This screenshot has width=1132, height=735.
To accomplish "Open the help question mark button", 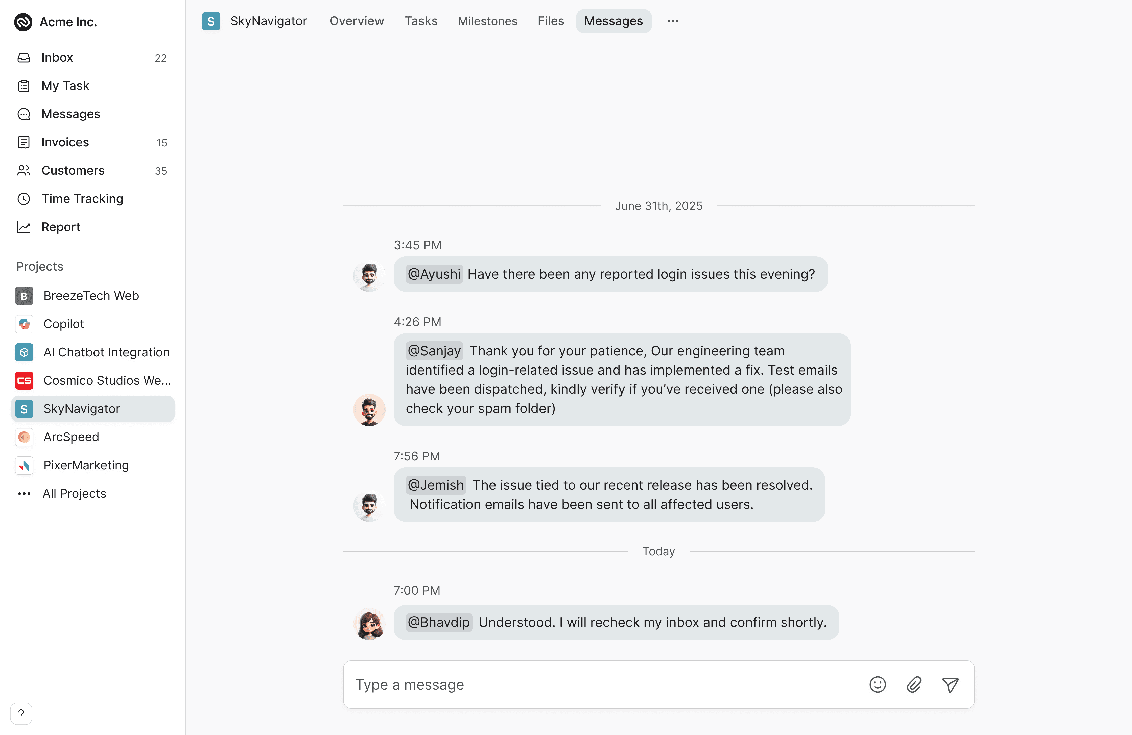I will coord(21,714).
